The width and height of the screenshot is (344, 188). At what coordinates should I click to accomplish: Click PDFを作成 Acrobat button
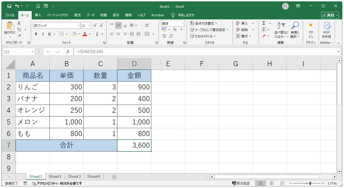tap(327, 30)
